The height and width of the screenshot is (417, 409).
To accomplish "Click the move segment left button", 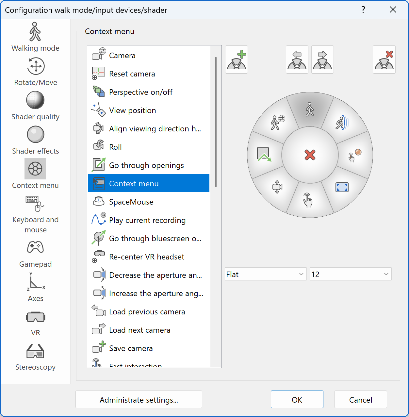I will click(x=297, y=59).
